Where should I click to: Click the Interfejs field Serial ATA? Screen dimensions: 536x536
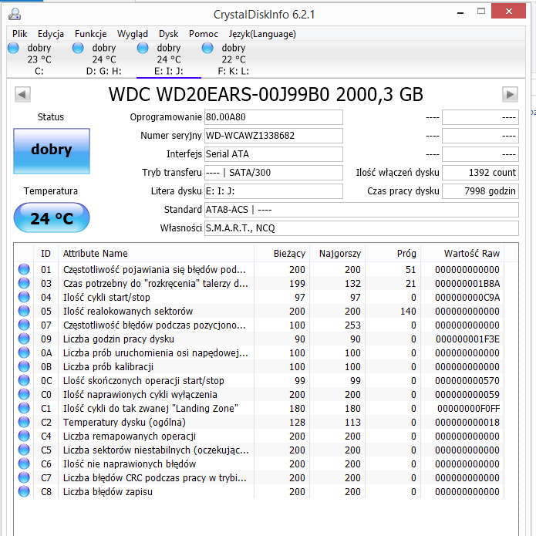[274, 154]
